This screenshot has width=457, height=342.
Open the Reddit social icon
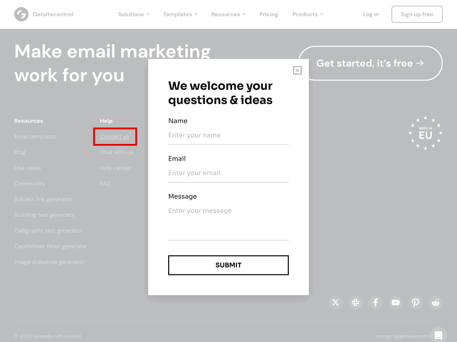[436, 302]
